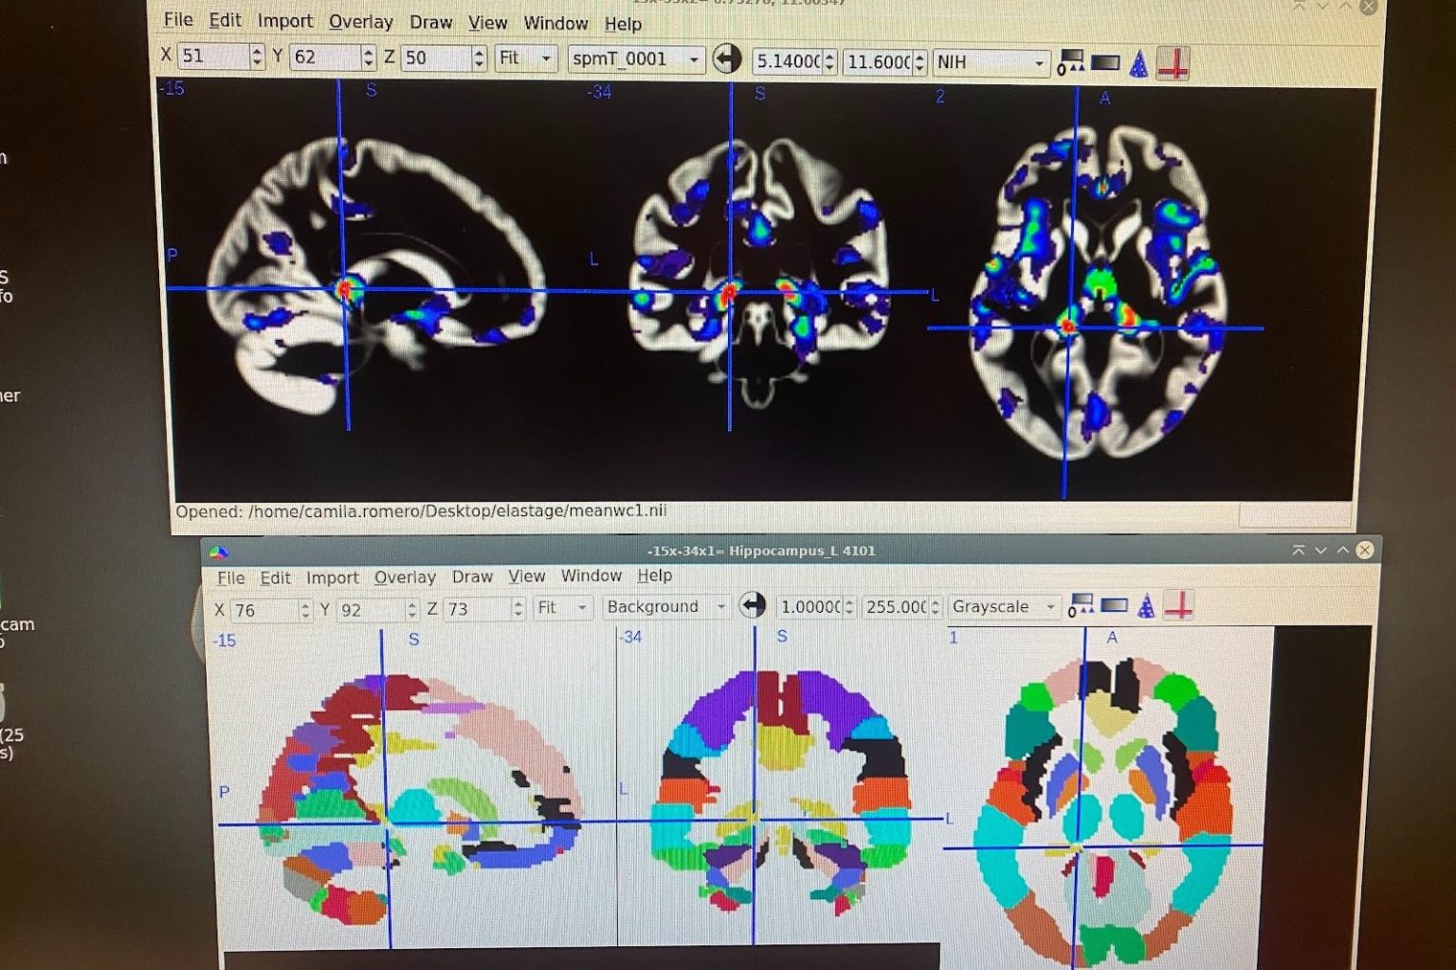Click autocontrast half-circle icon in top window

click(x=726, y=59)
